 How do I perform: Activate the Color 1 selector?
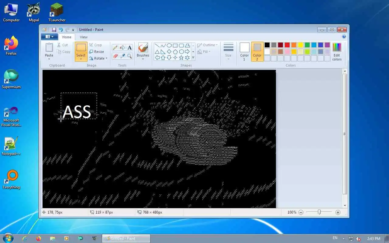244,51
